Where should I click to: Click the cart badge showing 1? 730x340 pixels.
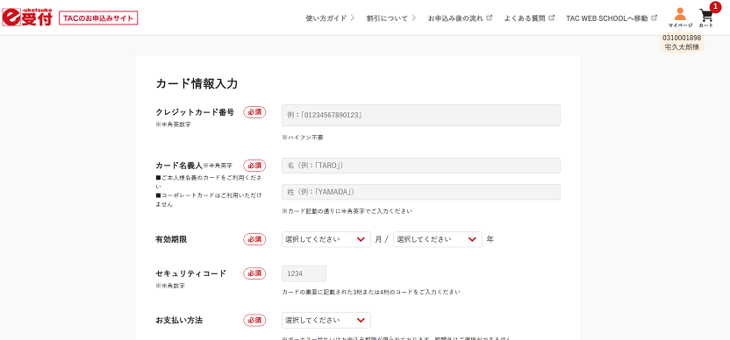[715, 7]
